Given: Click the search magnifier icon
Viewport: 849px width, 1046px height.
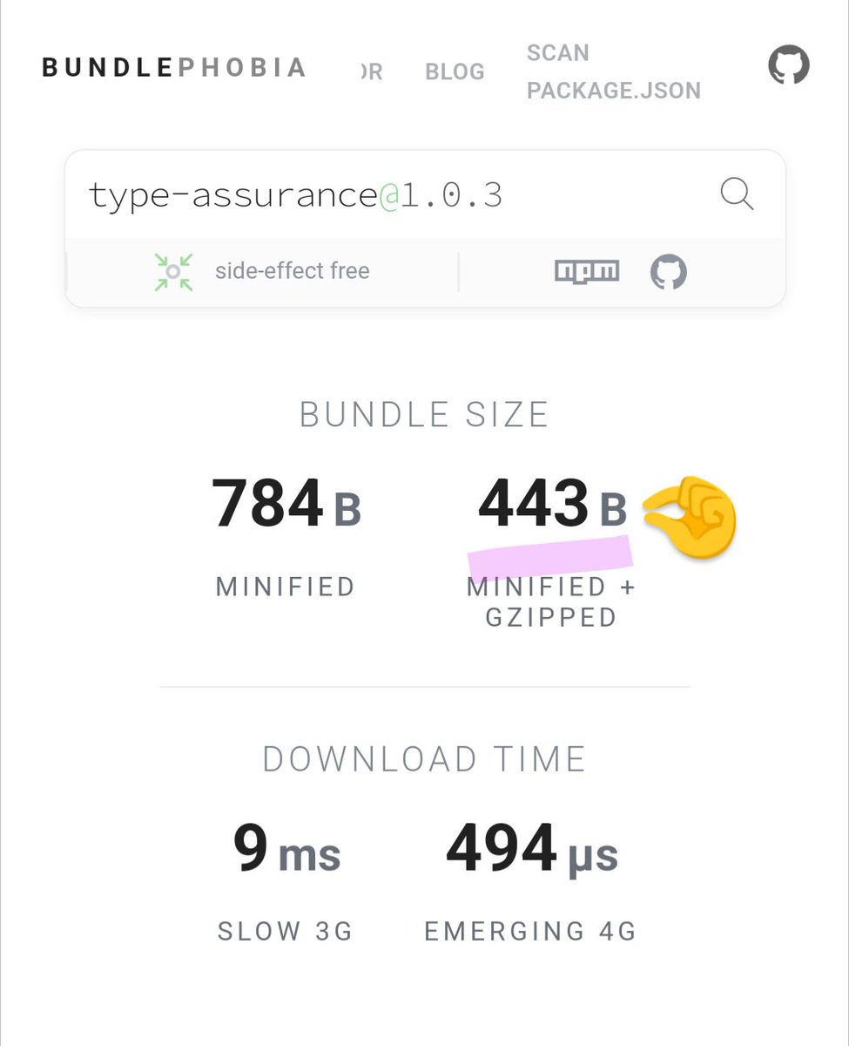Looking at the screenshot, I should (737, 194).
